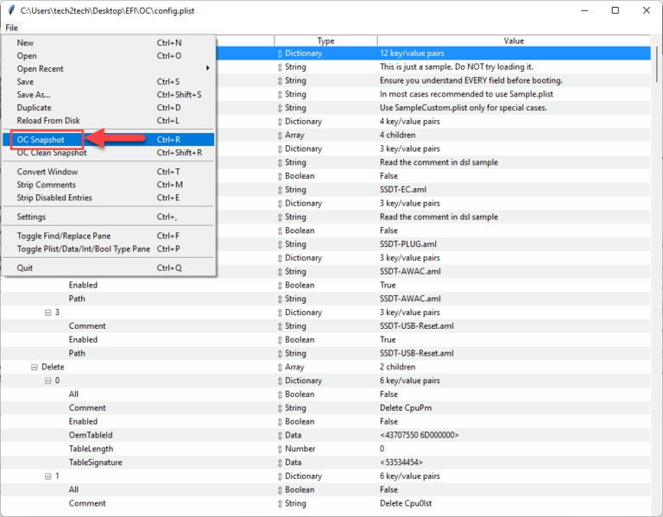
Task: Click the type arrows beside OemTableId's Data type
Action: pyautogui.click(x=280, y=436)
